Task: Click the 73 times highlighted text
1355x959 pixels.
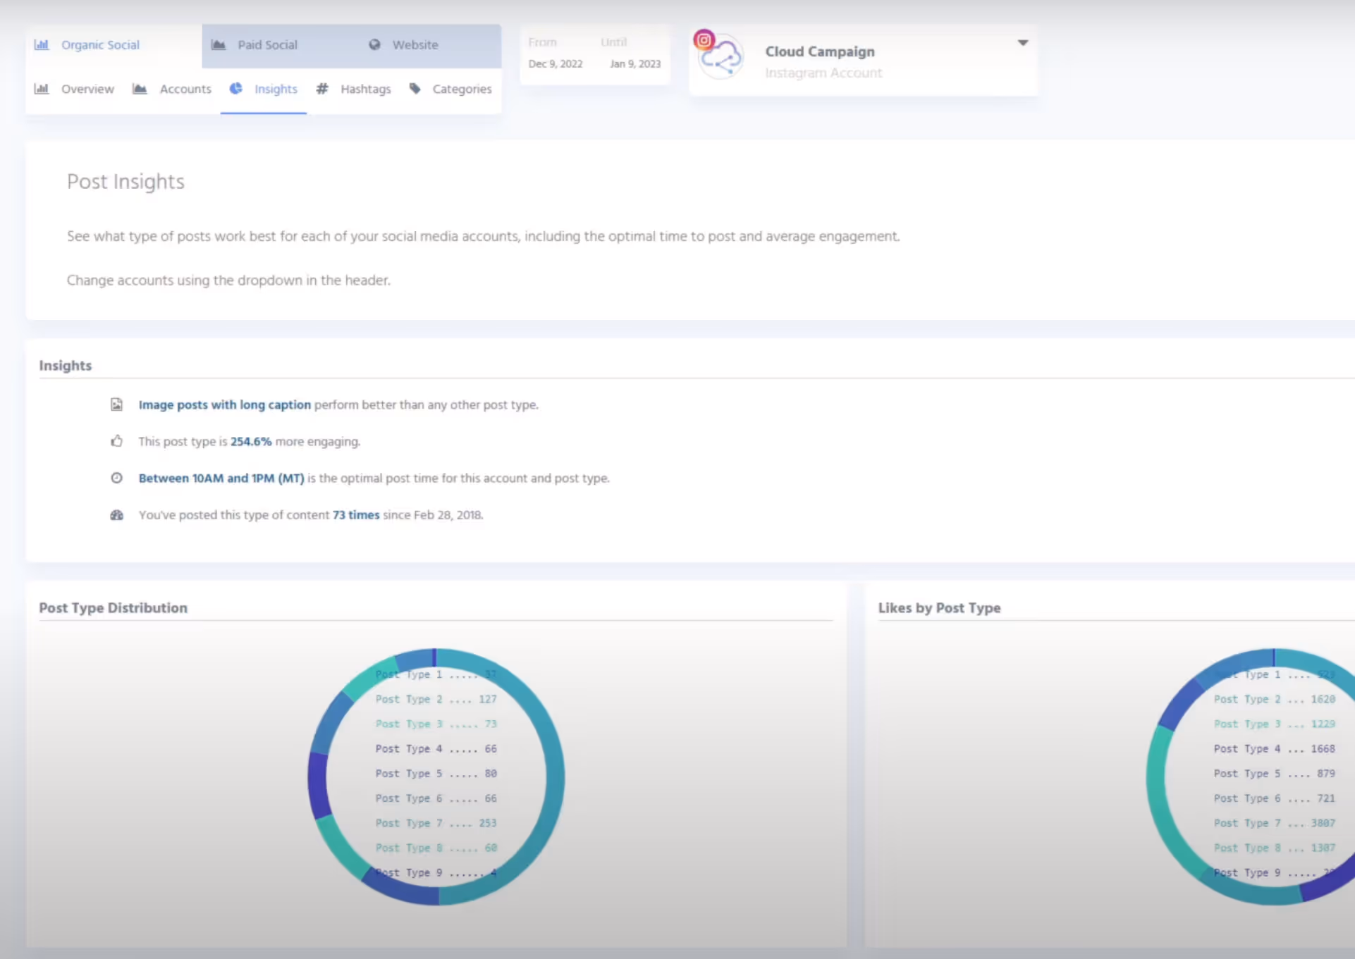Action: 356,515
